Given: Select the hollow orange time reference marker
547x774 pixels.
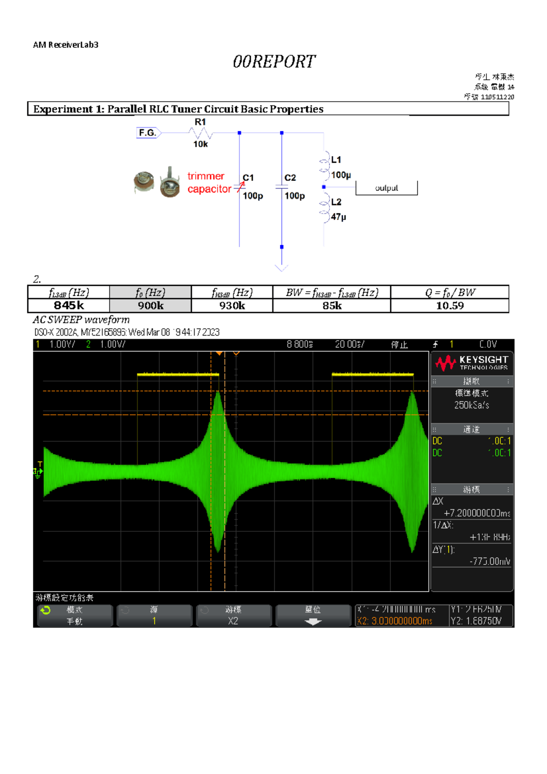Looking at the screenshot, I should (236, 353).
